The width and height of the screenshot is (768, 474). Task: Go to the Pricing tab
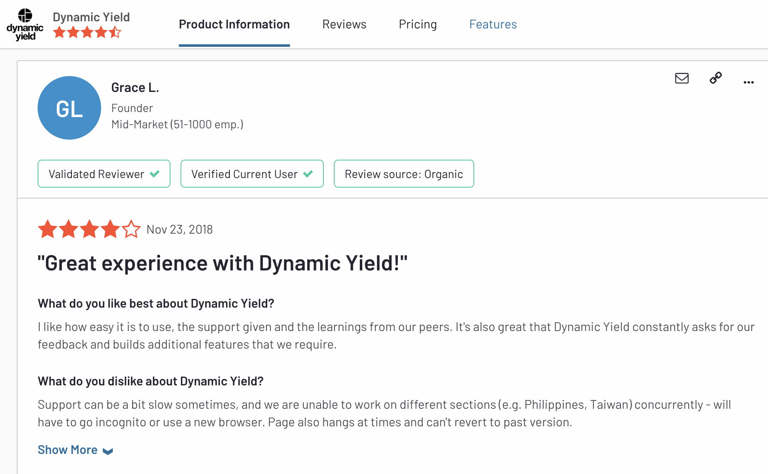tap(418, 24)
